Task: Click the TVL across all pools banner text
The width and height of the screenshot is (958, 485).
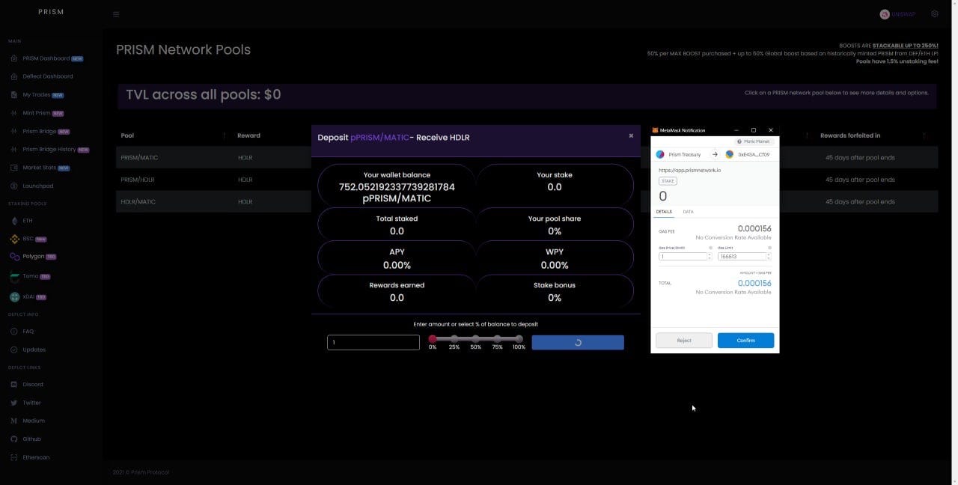Action: 204,94
